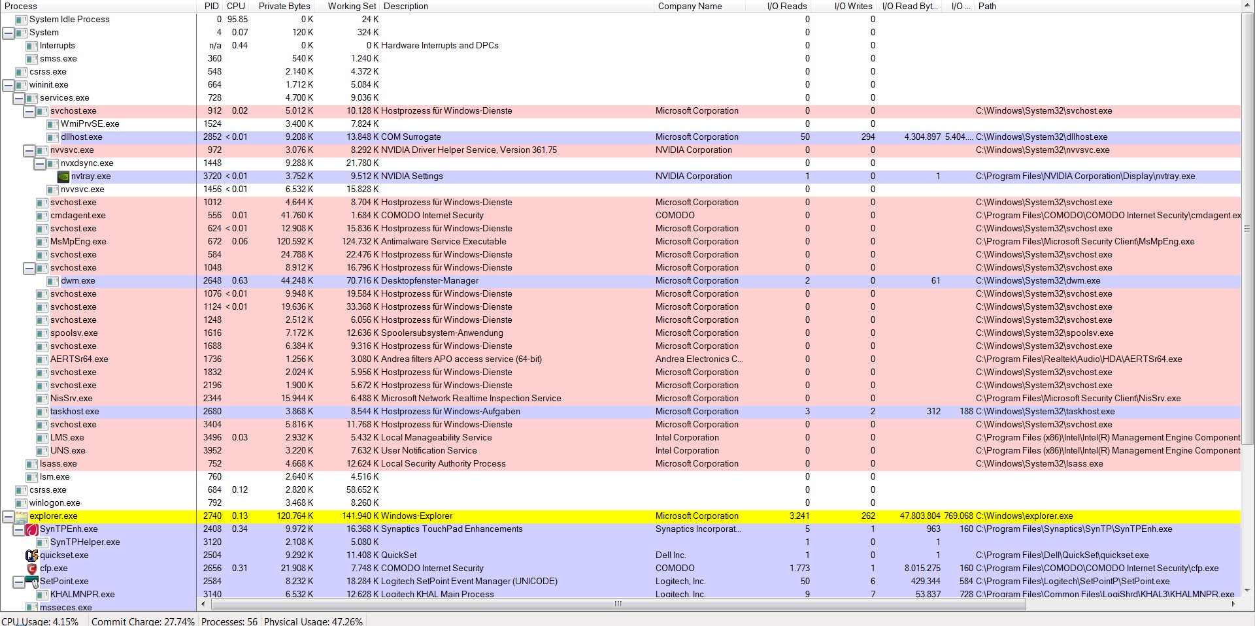Sort by the I/O Read Bytes column header

911,6
